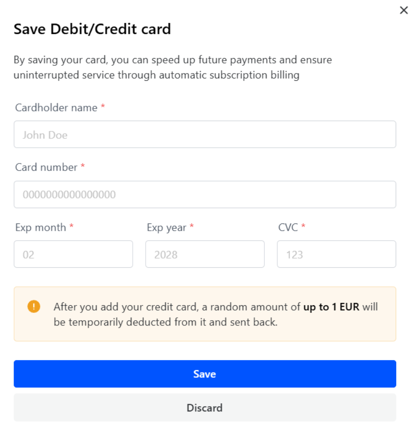
Task: Click the required asterisk next to CVC
Action: click(x=303, y=227)
